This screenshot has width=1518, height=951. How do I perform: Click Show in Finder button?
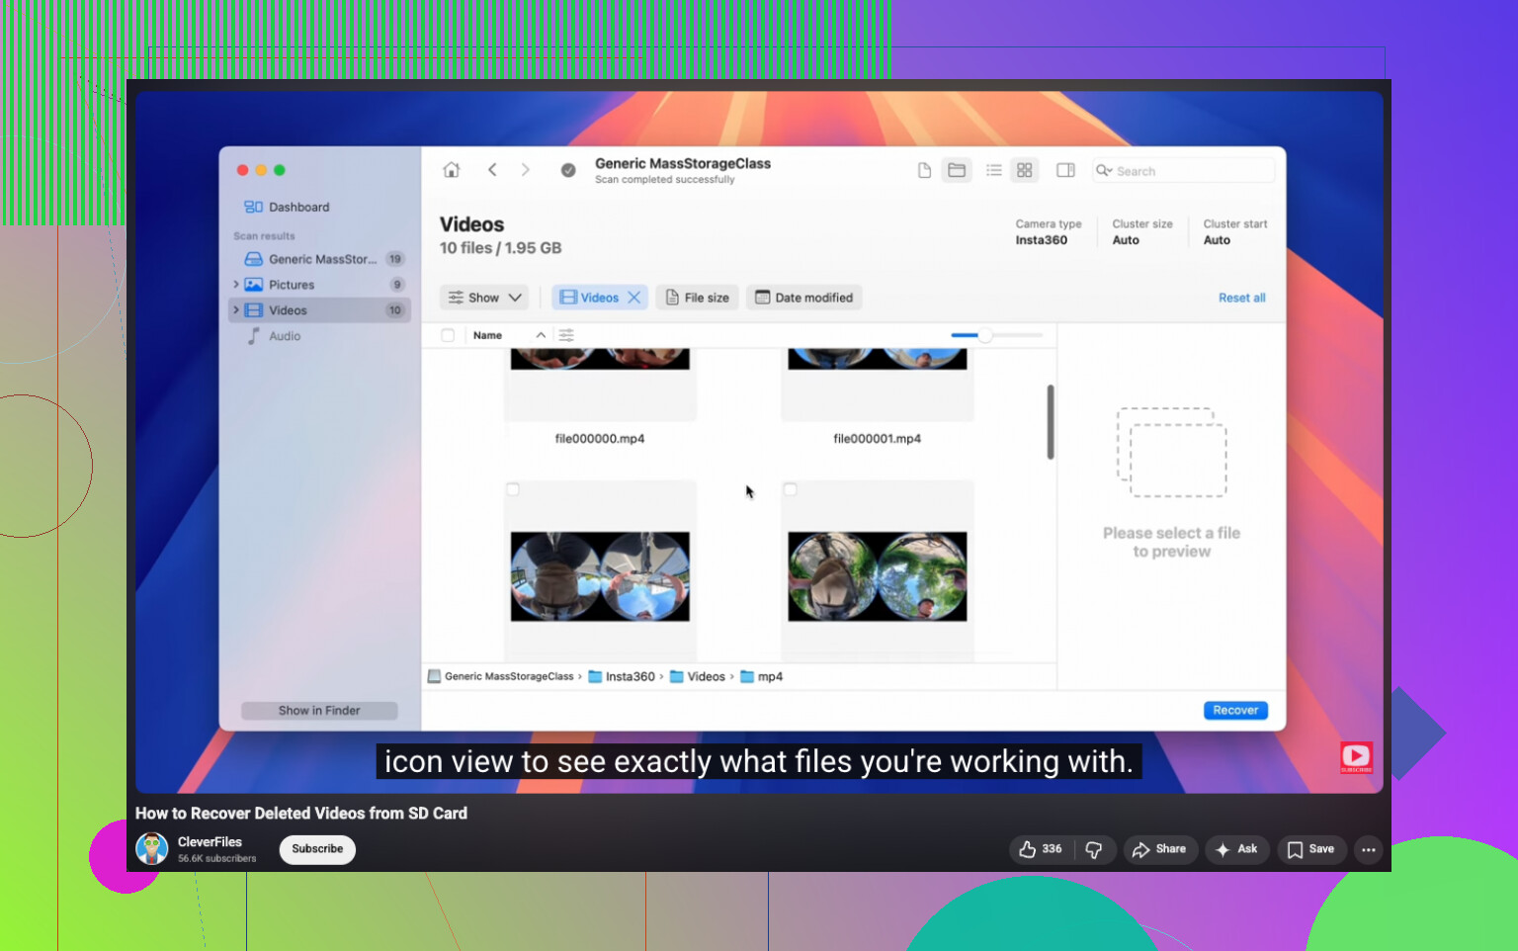(319, 711)
